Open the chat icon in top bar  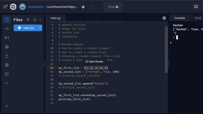[196, 7]
